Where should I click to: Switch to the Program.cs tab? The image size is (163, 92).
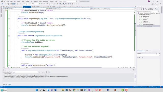tap(16, 7)
